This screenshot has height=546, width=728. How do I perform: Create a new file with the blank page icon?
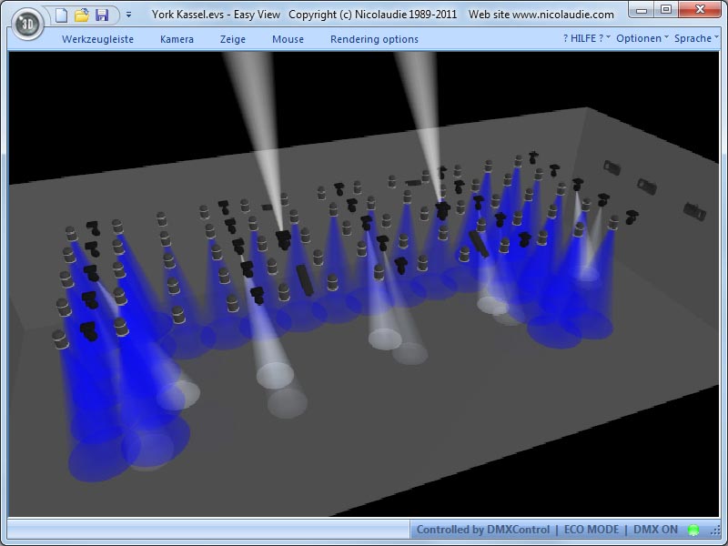[x=62, y=15]
